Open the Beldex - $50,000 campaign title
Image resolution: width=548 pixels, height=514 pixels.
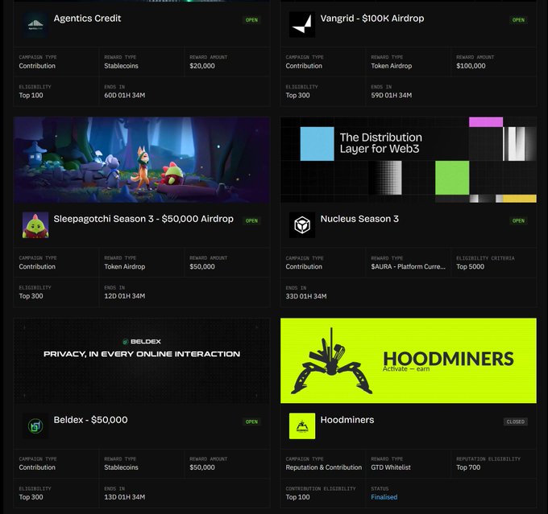[x=90, y=420]
